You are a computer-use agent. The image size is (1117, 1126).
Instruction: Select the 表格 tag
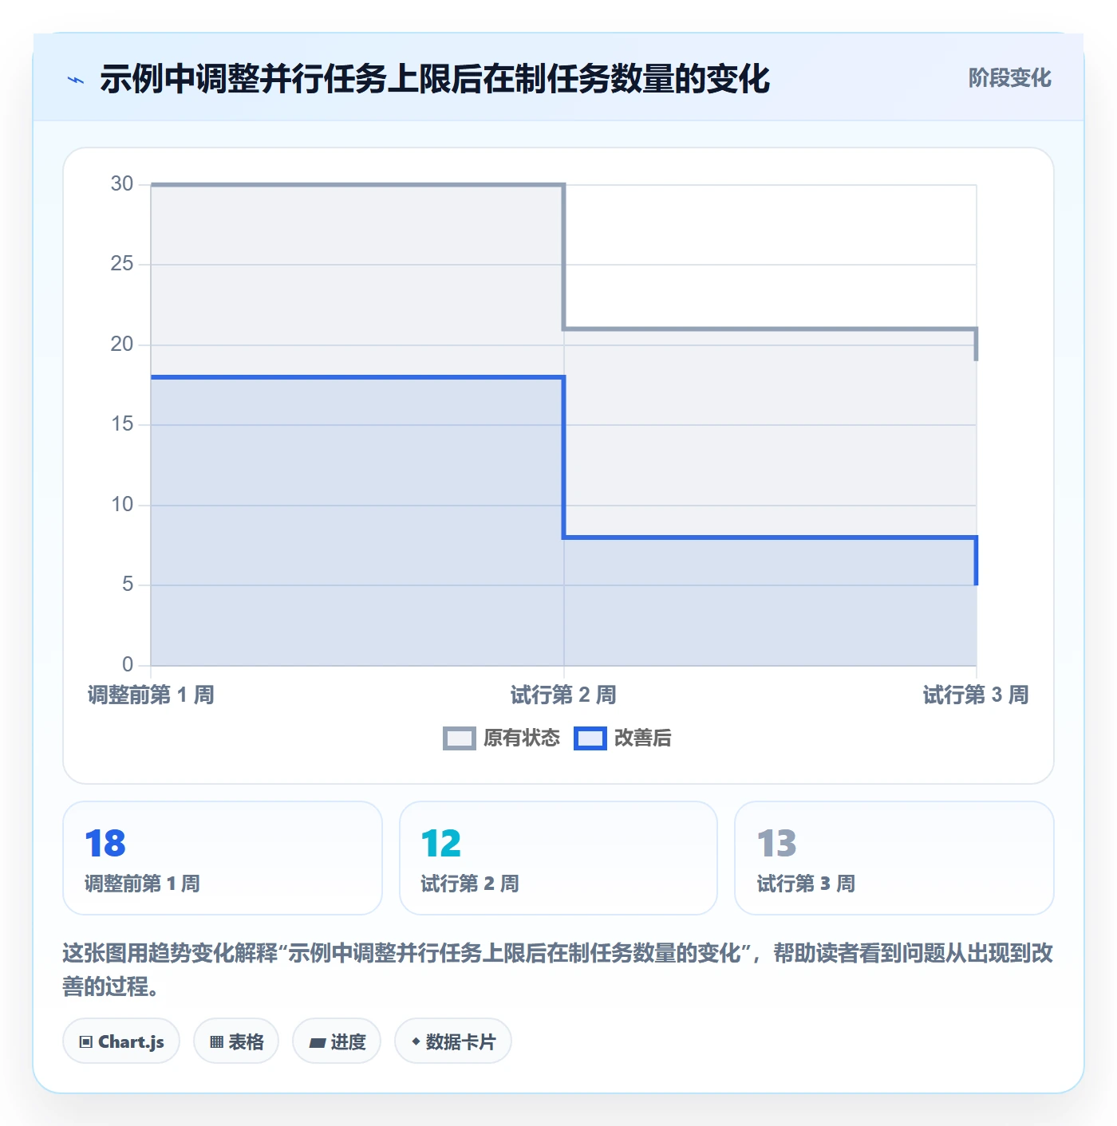point(236,1041)
